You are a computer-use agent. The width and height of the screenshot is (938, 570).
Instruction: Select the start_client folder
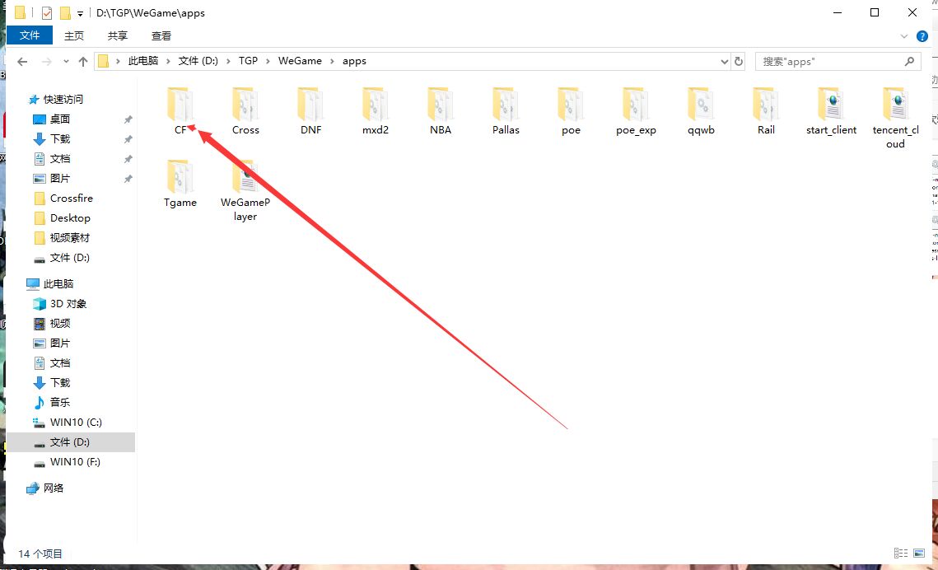832,110
